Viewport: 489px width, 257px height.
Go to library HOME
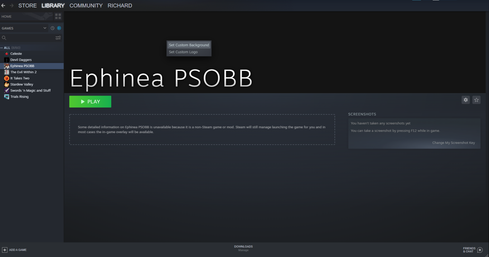coord(6,16)
